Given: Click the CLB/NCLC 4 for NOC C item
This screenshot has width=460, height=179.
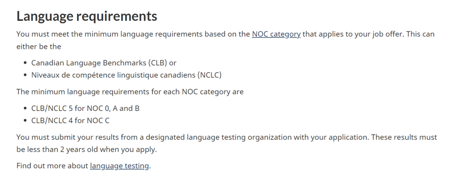Looking at the screenshot, I should tap(70, 121).
